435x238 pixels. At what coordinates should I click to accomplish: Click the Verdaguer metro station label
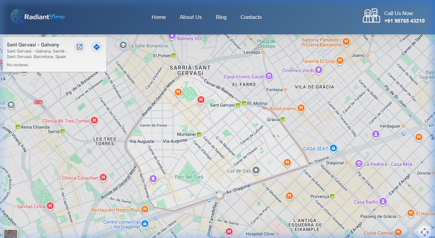[x=390, y=126]
